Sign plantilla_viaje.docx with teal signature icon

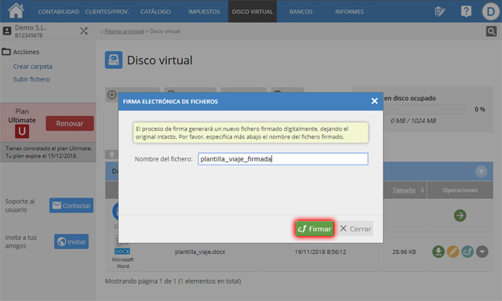[467, 252]
